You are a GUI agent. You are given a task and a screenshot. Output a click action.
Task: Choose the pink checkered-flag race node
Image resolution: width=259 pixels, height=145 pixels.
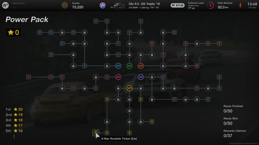tap(118, 77)
